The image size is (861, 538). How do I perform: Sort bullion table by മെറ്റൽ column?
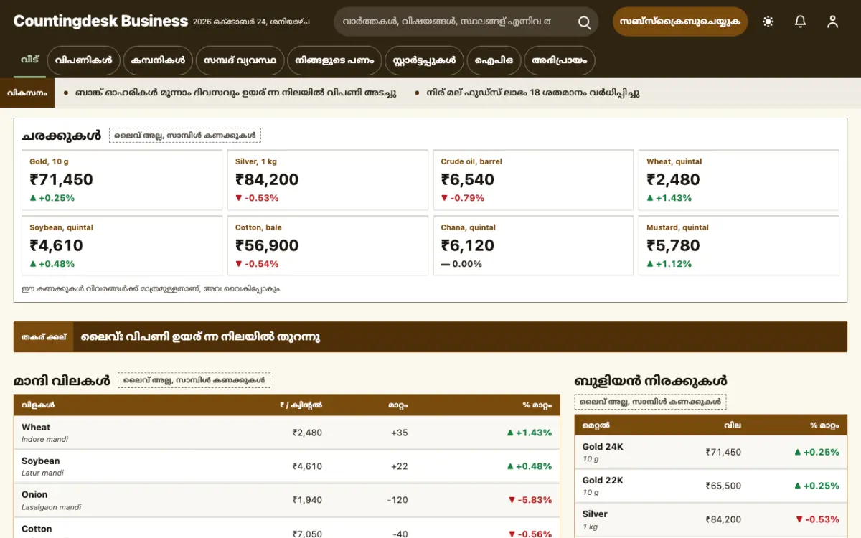[596, 425]
